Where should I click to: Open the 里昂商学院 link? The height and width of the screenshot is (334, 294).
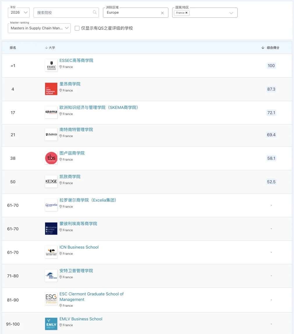click(70, 84)
